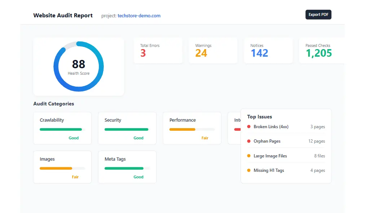The image size is (365, 213).
Task: Select the Broken Links (4xx) issue
Action: [x=286, y=127]
